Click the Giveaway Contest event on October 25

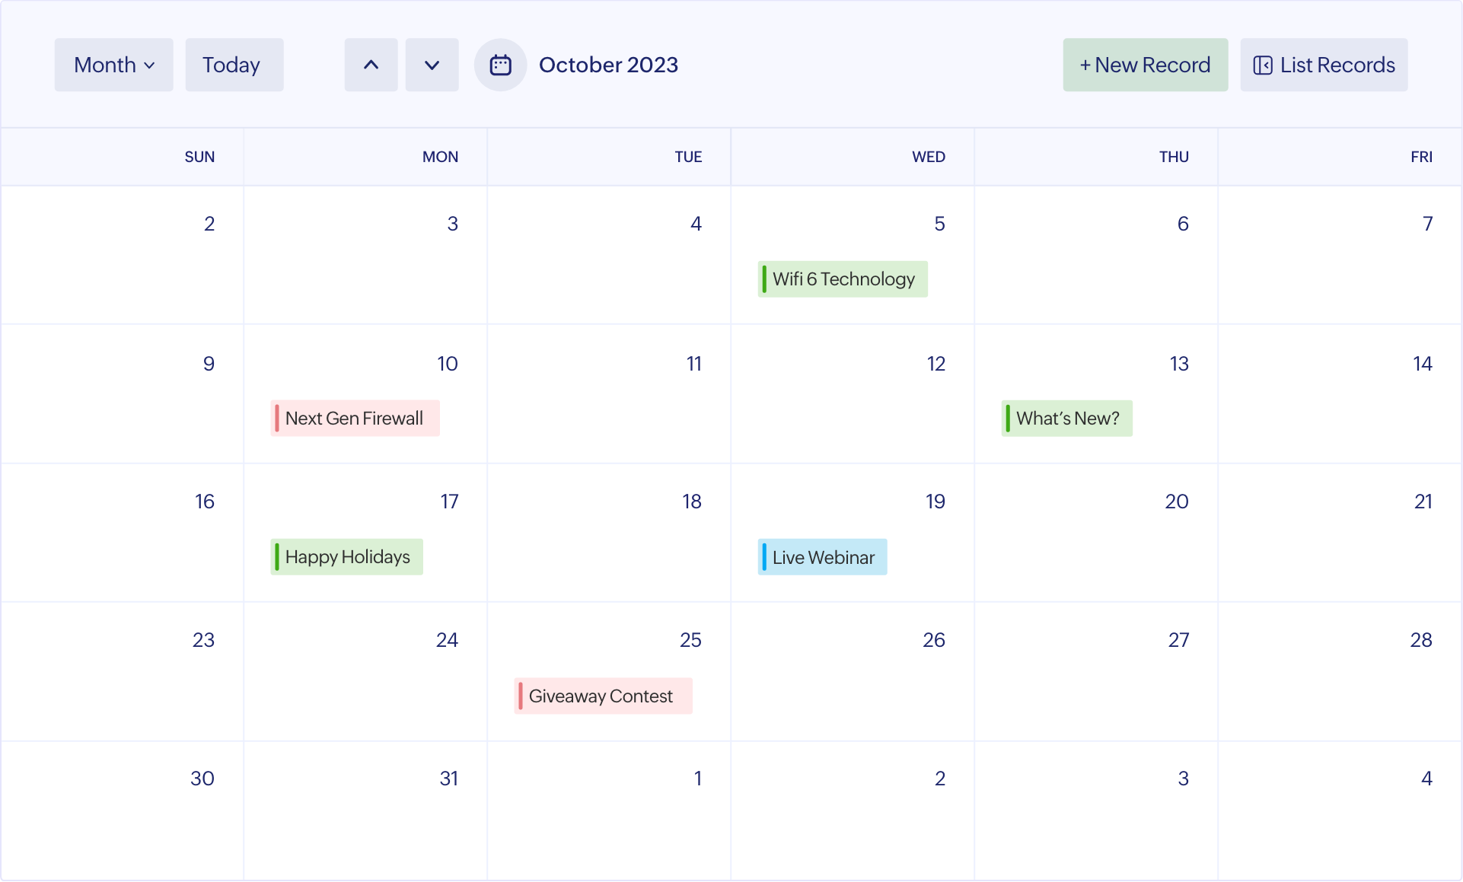tap(601, 696)
